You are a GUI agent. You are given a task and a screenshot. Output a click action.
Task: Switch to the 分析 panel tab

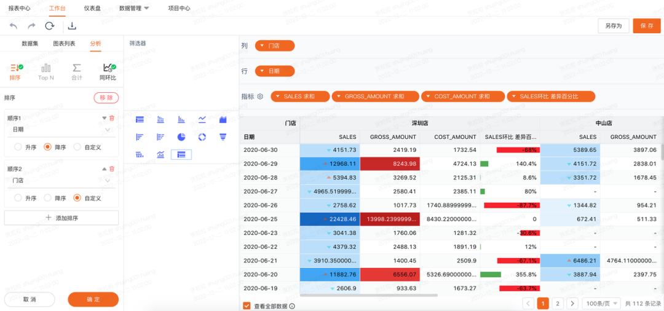tap(96, 44)
